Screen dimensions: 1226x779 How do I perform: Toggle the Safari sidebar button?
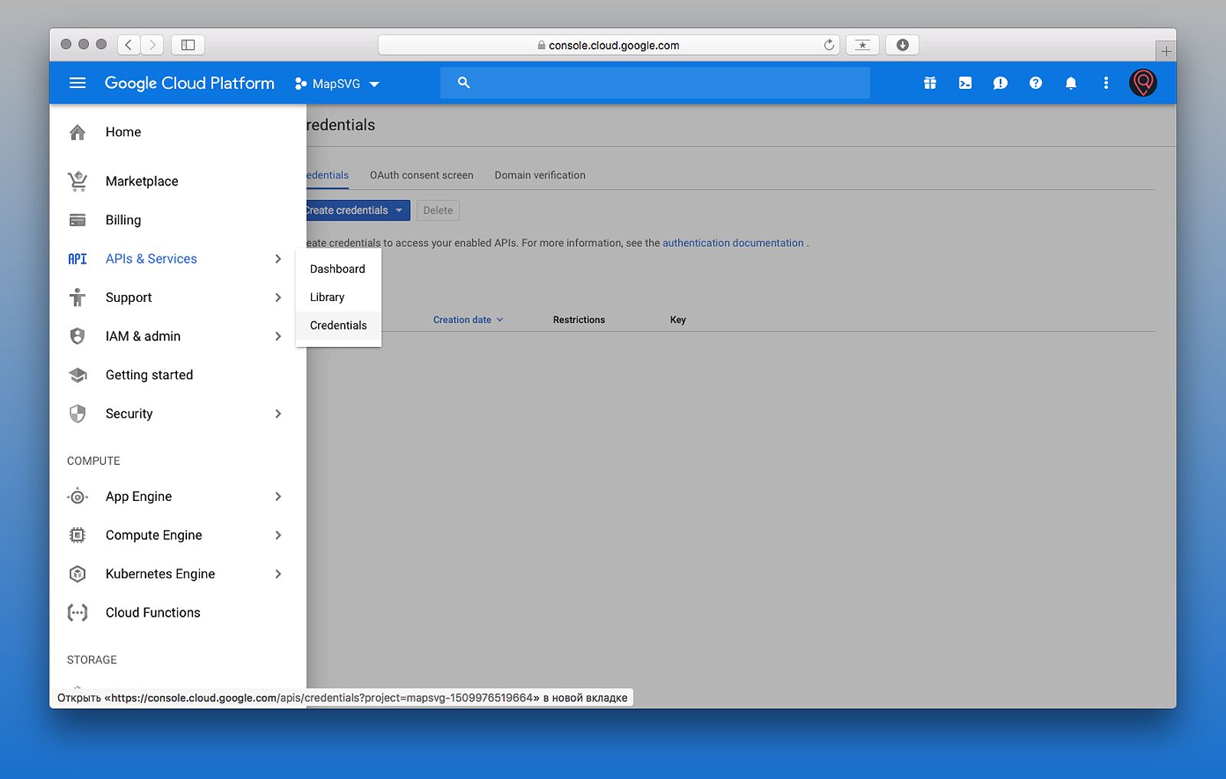point(188,45)
